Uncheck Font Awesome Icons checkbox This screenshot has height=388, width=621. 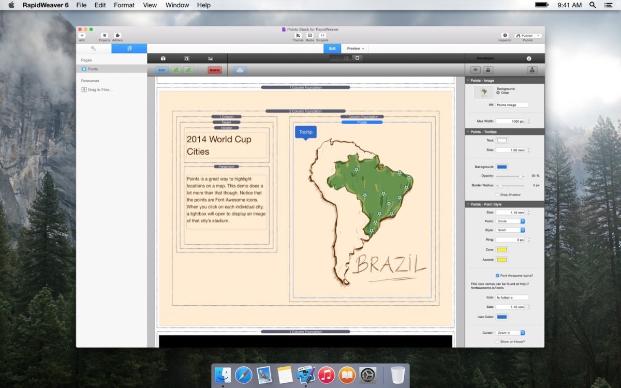click(497, 276)
